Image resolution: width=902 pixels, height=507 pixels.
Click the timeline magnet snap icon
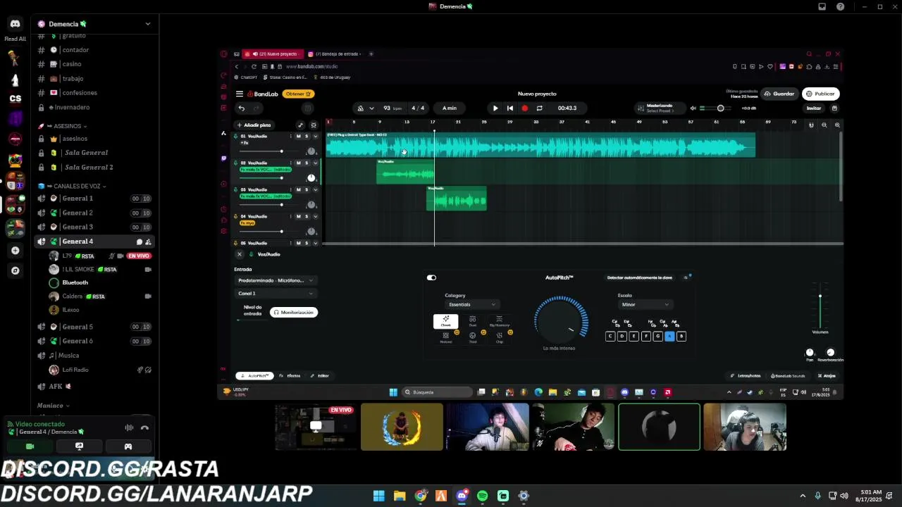[x=811, y=125]
